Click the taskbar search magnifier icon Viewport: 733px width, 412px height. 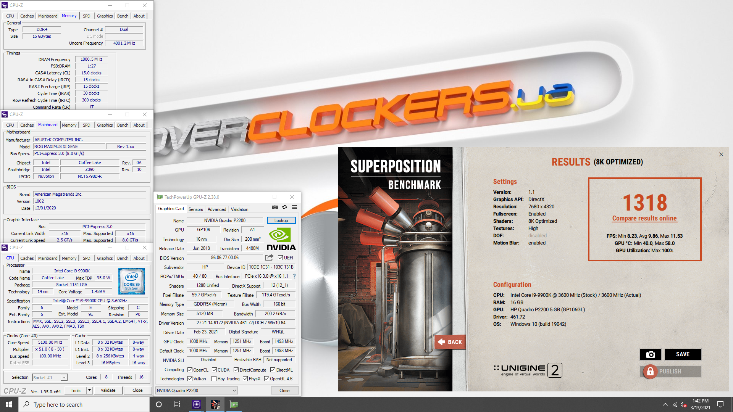point(26,404)
